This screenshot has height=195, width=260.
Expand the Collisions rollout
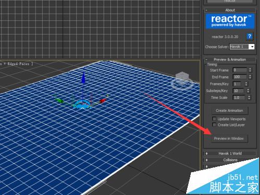point(230,160)
